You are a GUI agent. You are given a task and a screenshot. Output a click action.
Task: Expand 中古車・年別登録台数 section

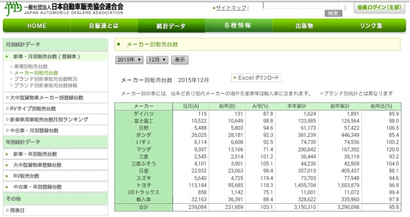[55, 187]
